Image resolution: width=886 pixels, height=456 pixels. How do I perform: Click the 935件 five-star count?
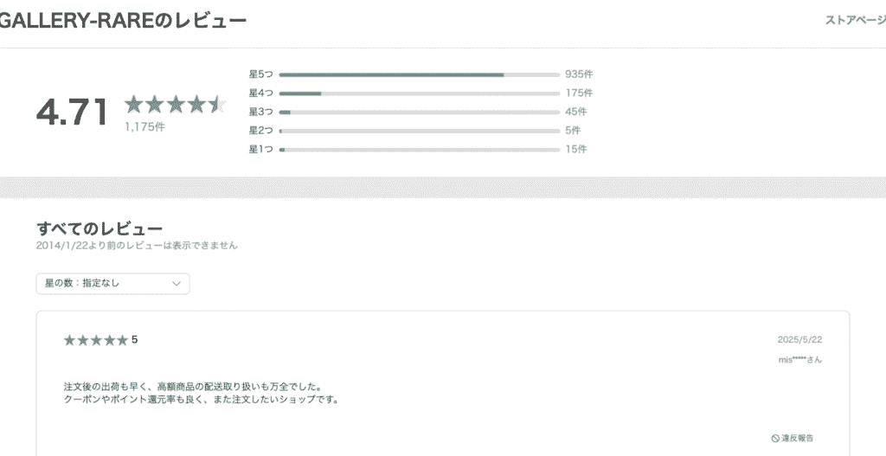tap(579, 74)
